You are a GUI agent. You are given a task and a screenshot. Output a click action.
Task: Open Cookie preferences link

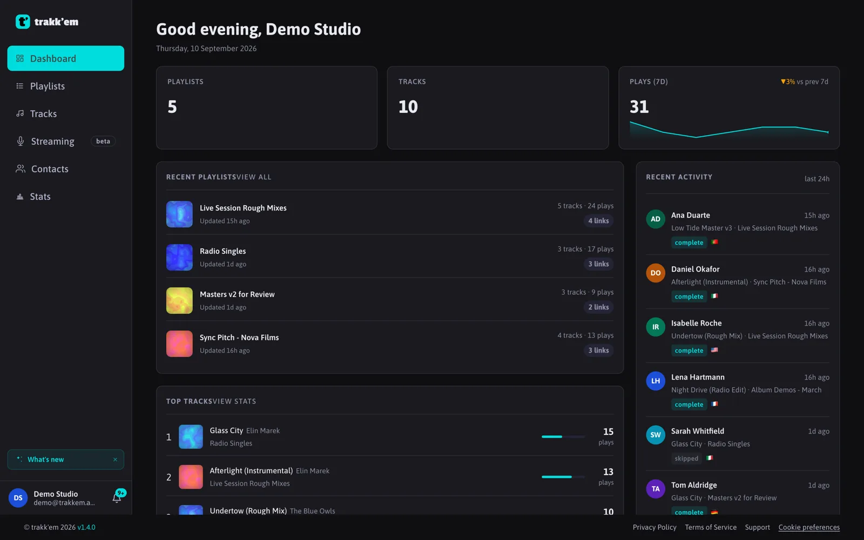pos(809,528)
